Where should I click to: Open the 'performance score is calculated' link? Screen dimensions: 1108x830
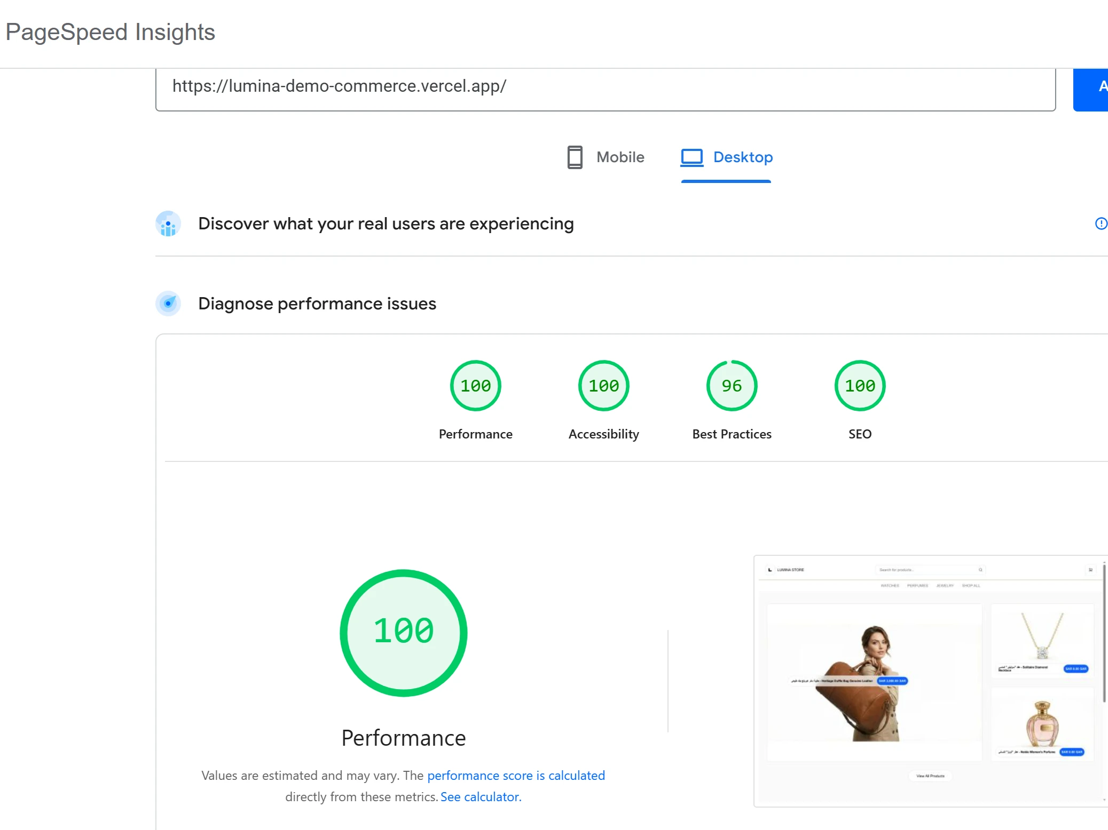tap(516, 776)
